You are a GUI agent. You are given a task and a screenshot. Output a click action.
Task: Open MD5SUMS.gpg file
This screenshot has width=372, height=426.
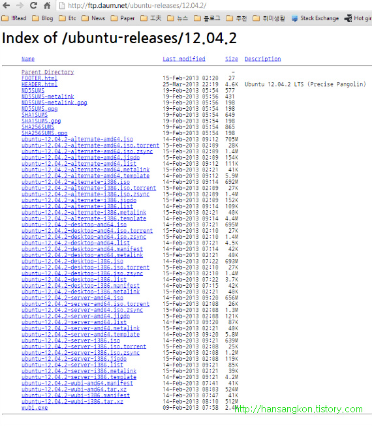pyautogui.click(x=39, y=109)
